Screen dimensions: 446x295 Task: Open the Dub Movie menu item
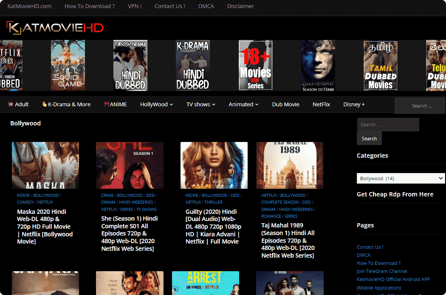285,105
